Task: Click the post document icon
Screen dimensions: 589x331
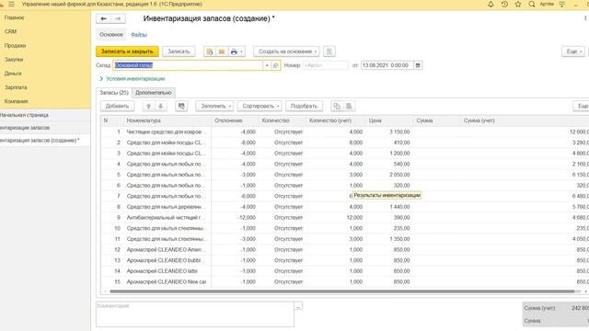Action: point(210,51)
